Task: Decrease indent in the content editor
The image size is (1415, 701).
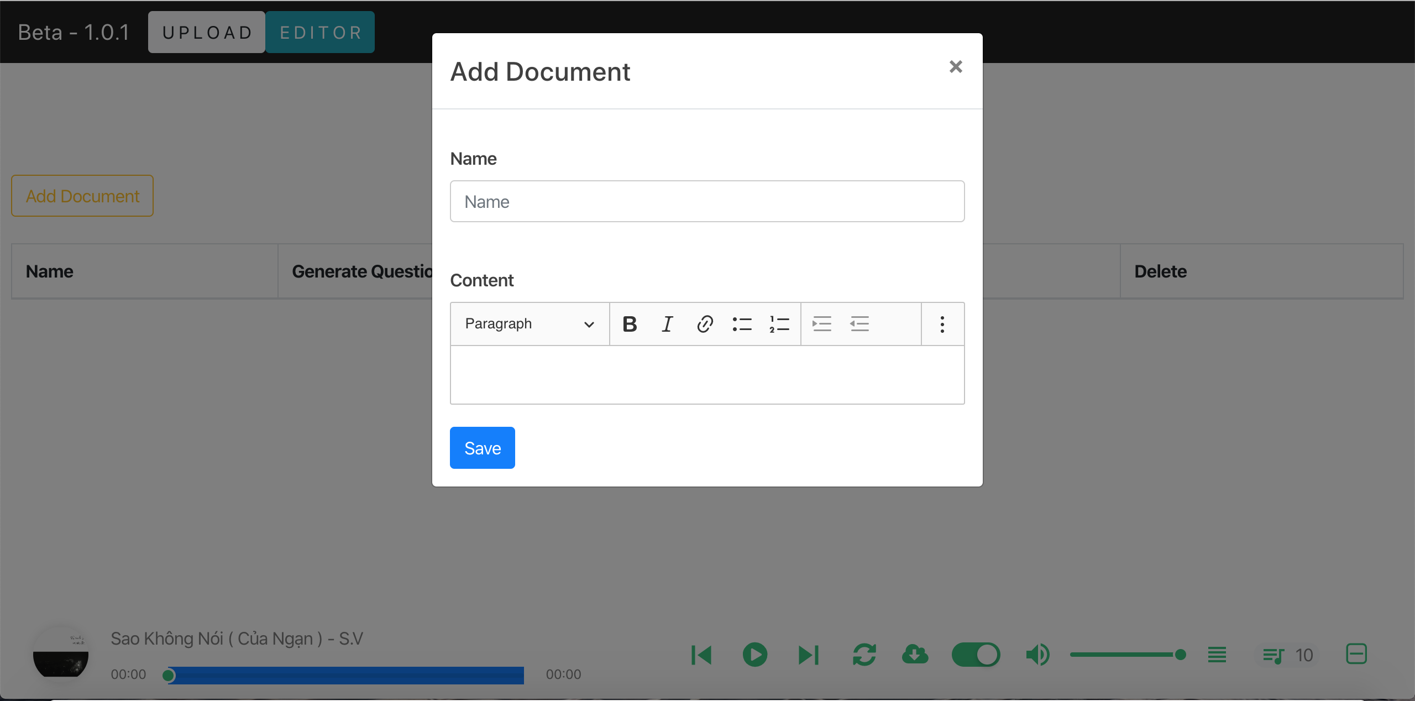Action: 860,324
